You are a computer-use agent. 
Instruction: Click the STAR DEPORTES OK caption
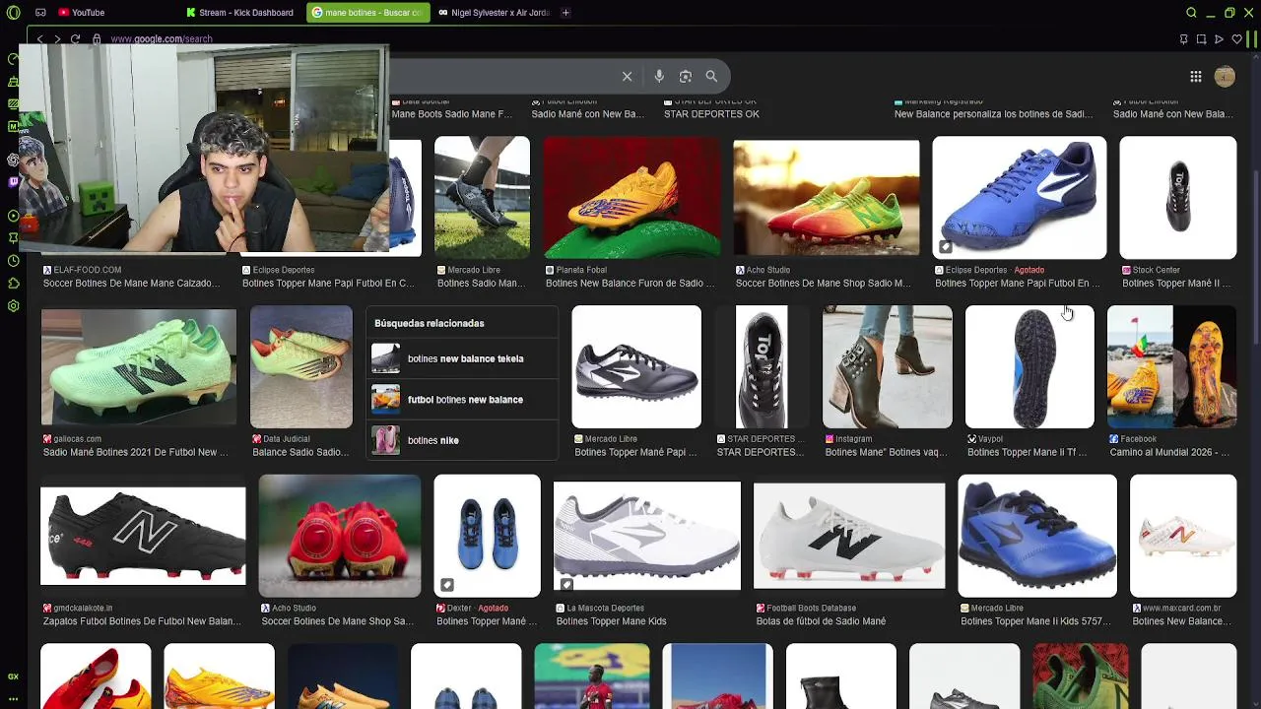tap(711, 114)
